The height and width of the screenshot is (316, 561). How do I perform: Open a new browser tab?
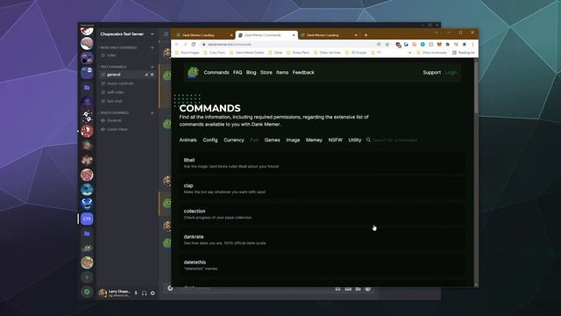click(x=366, y=35)
